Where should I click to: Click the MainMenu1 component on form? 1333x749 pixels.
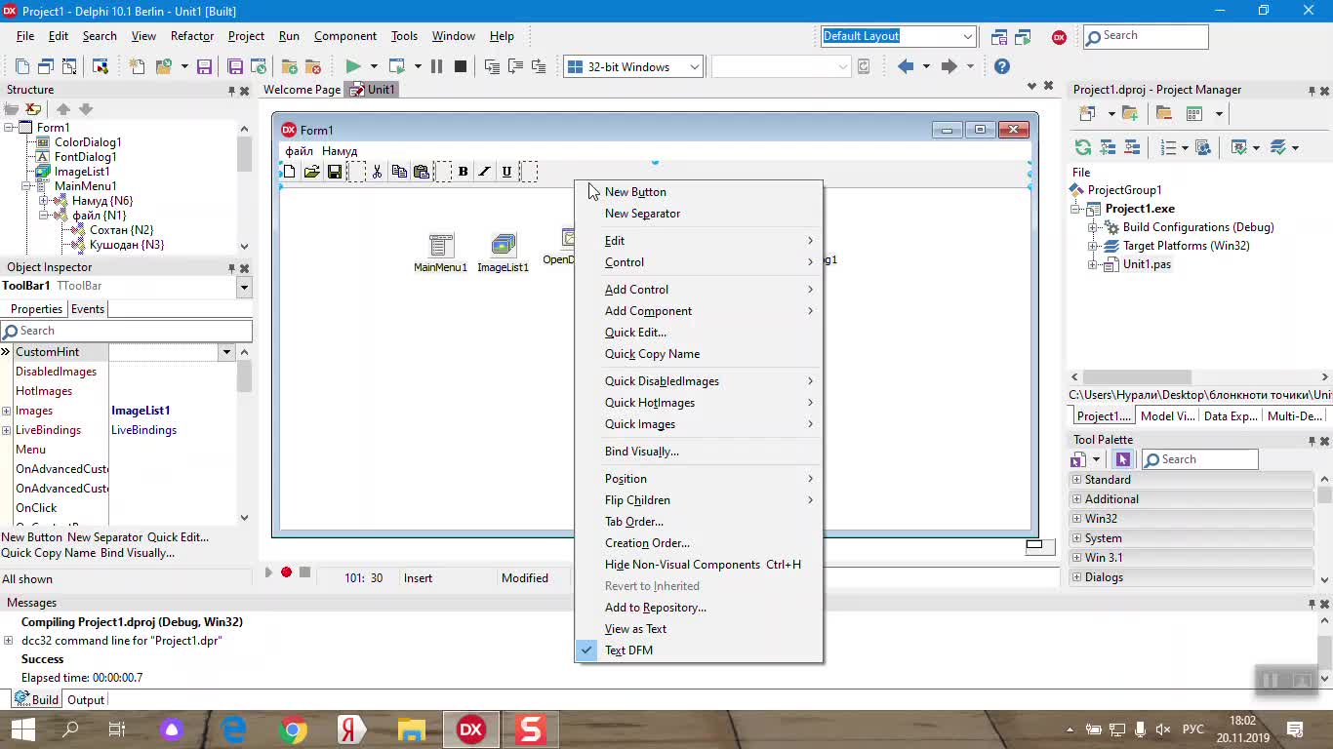click(440, 253)
